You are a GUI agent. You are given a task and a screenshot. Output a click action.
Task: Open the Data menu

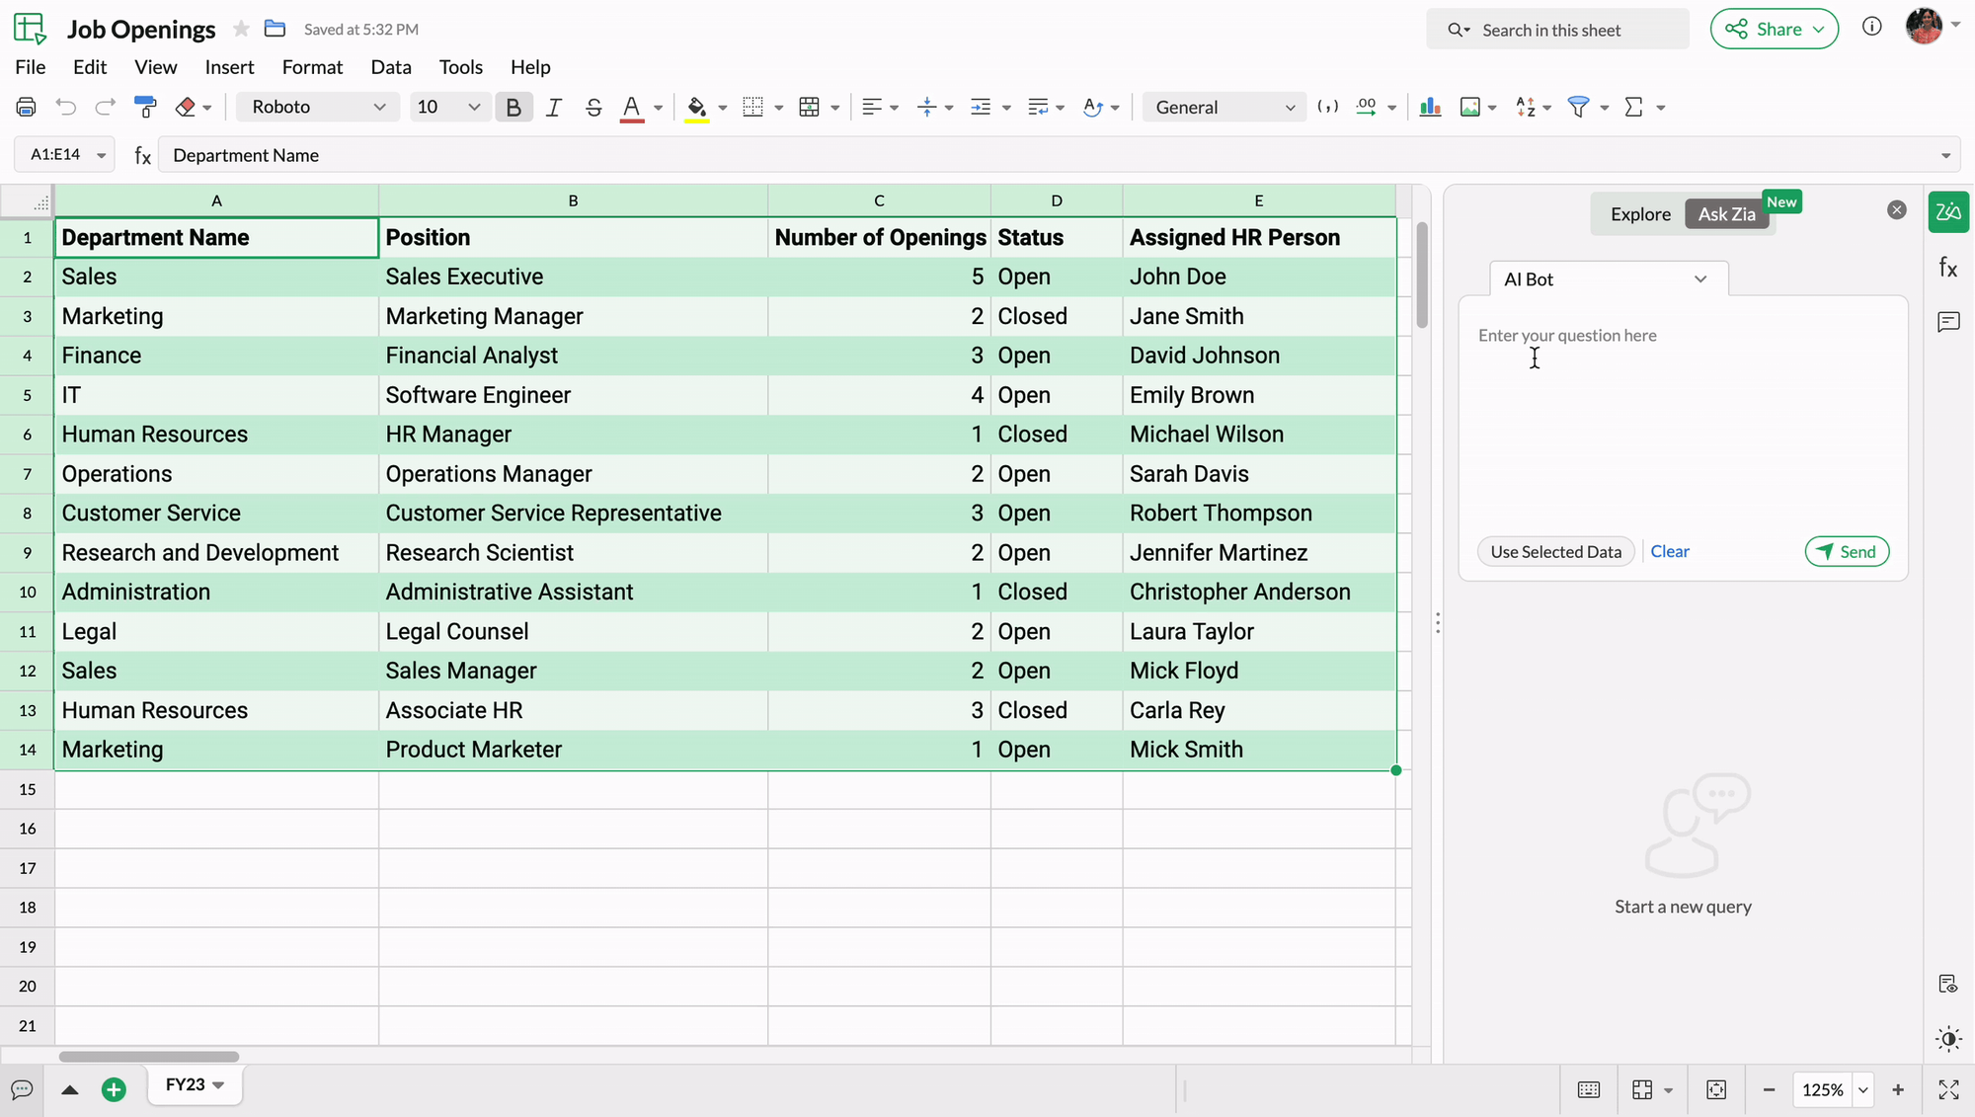click(x=390, y=67)
